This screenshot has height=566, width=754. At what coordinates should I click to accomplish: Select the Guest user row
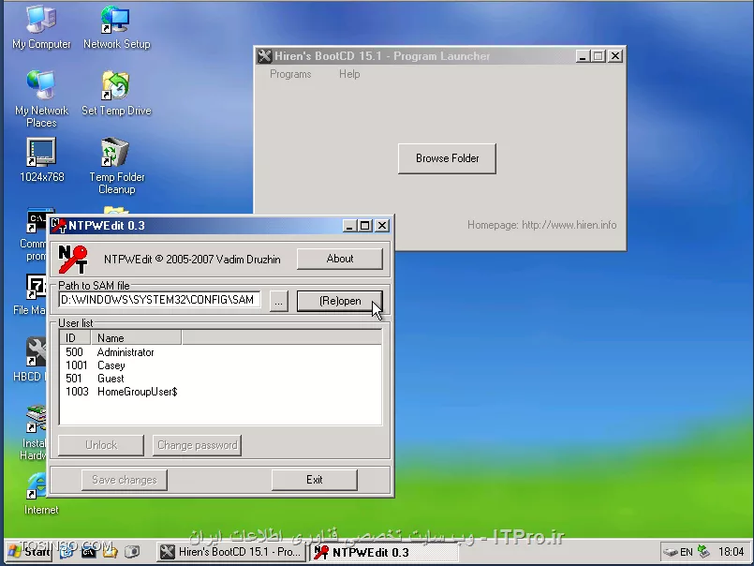pos(221,379)
